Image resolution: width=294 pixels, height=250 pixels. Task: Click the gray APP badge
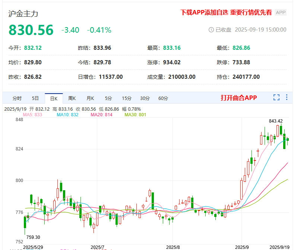[281, 13]
